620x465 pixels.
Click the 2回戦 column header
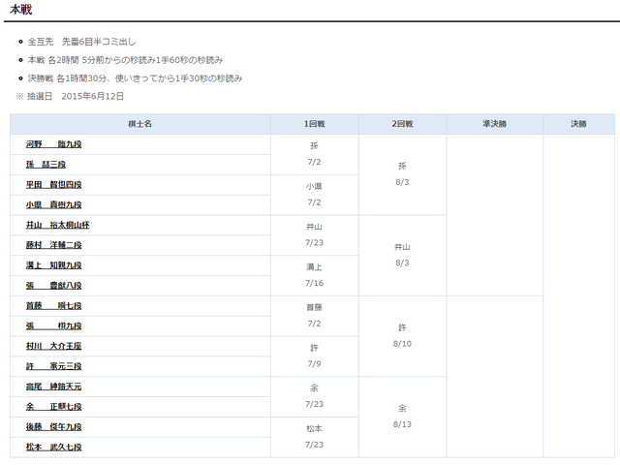tap(403, 124)
